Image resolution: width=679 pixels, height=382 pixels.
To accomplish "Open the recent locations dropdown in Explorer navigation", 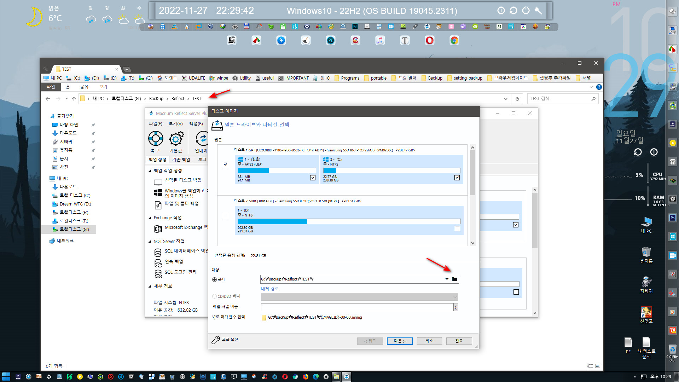I will click(x=66, y=99).
